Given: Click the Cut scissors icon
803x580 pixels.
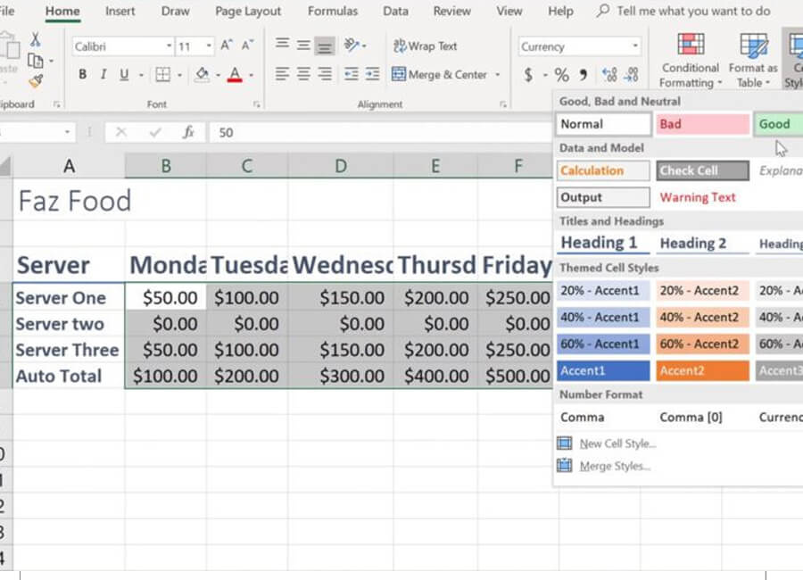Looking at the screenshot, I should pyautogui.click(x=36, y=40).
